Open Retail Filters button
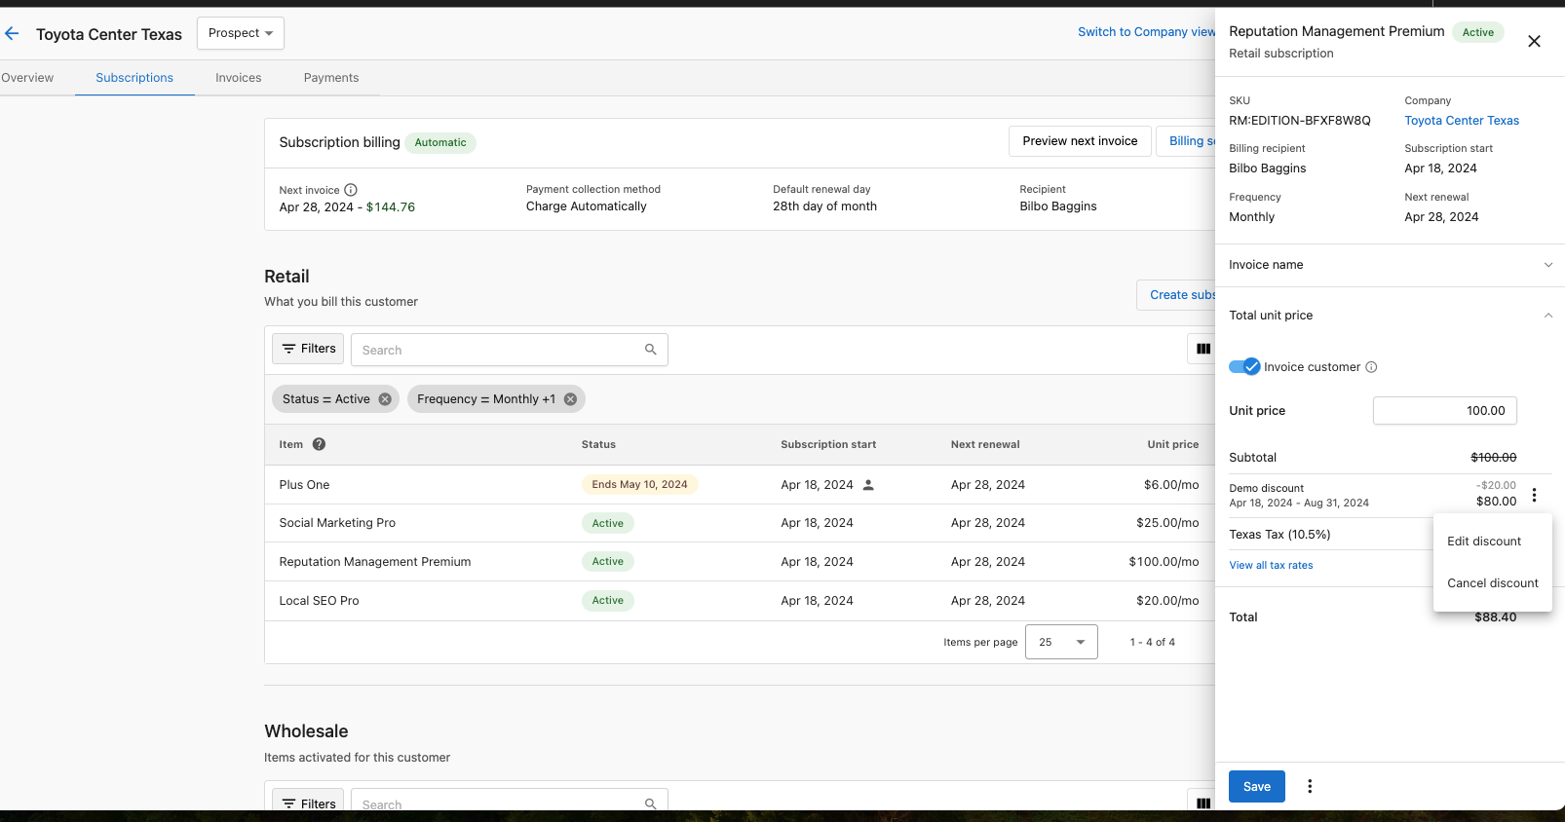Image resolution: width=1565 pixels, height=822 pixels. [x=308, y=349]
